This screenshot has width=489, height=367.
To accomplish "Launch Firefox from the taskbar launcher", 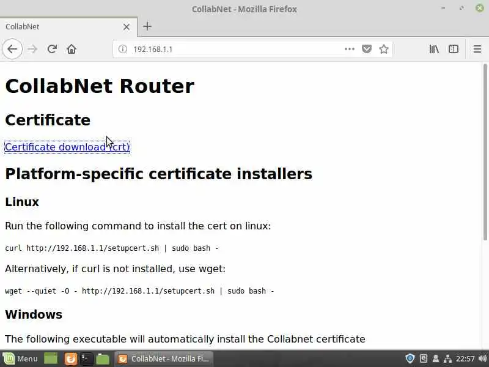I will point(71,358).
